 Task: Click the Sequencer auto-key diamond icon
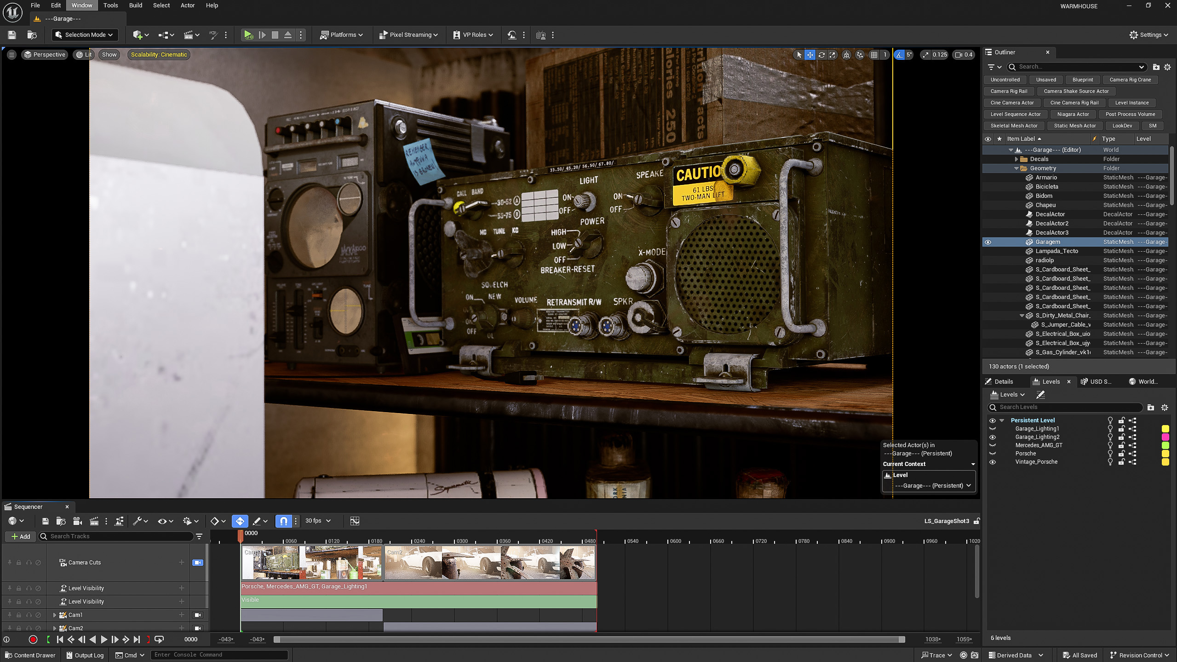[x=240, y=521]
